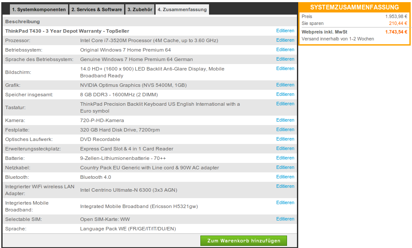Viewport: 412px width, 248px height.
Task: Click Editieren for Optisches Laufwerk
Action: pos(285,139)
